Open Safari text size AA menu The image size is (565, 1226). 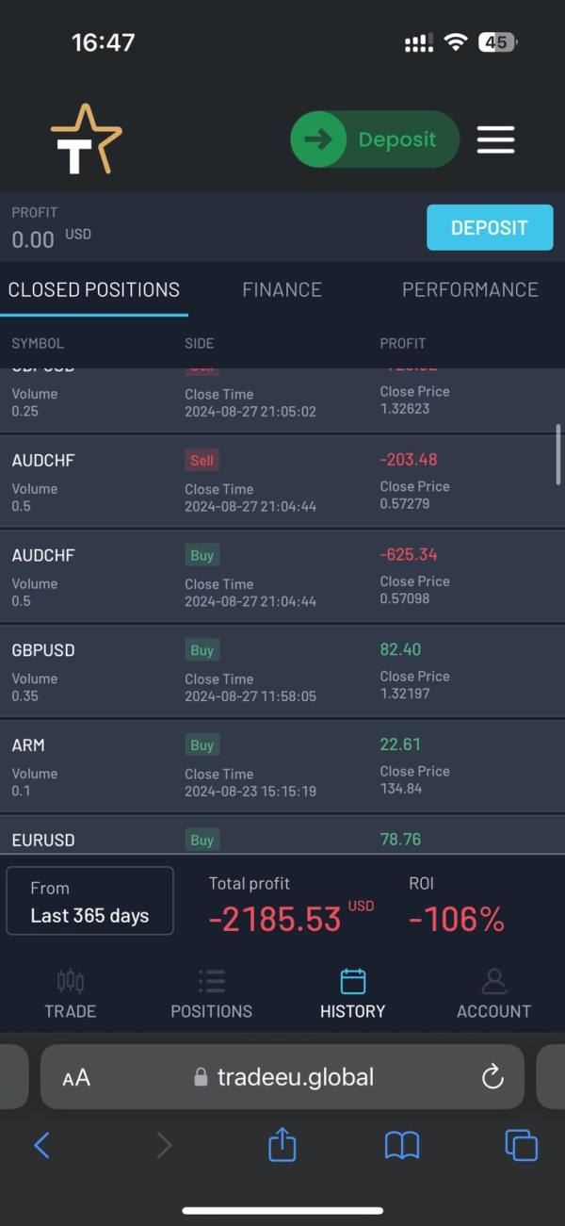click(x=76, y=1077)
